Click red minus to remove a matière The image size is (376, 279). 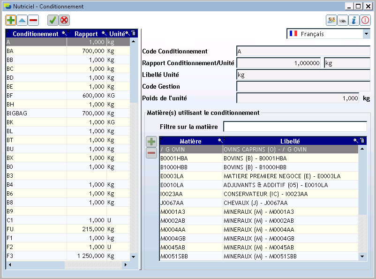(x=151, y=153)
